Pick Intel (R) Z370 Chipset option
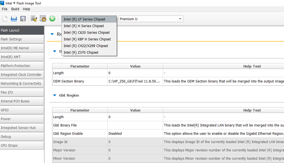This screenshot has height=163, width=284. coord(89,53)
